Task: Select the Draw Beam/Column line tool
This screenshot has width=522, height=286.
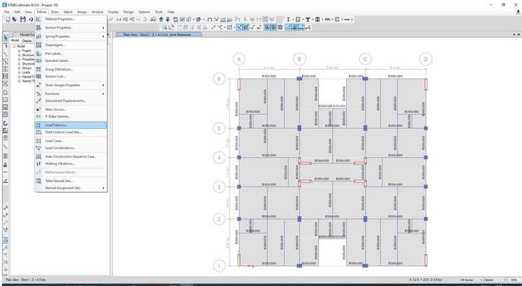Action: [5, 54]
